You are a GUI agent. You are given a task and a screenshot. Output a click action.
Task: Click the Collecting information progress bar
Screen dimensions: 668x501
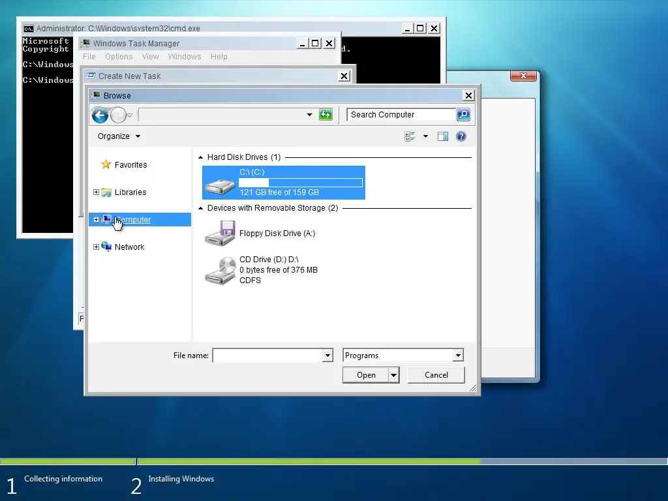click(x=68, y=461)
